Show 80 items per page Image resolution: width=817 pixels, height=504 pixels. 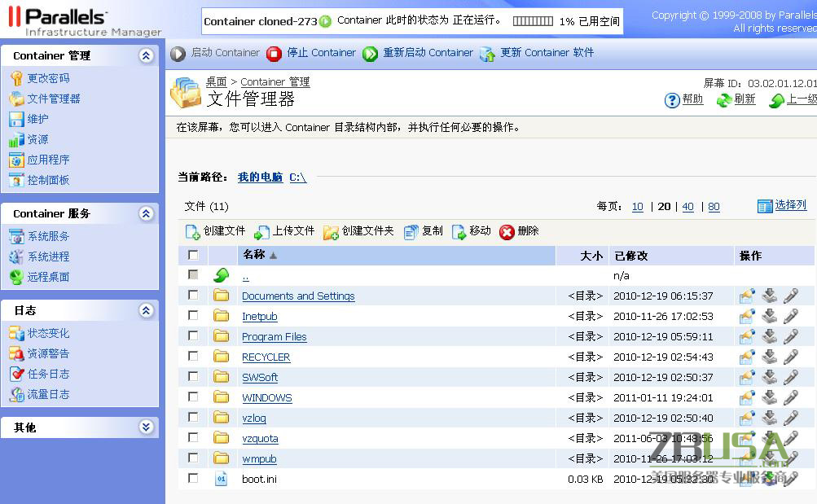point(714,207)
